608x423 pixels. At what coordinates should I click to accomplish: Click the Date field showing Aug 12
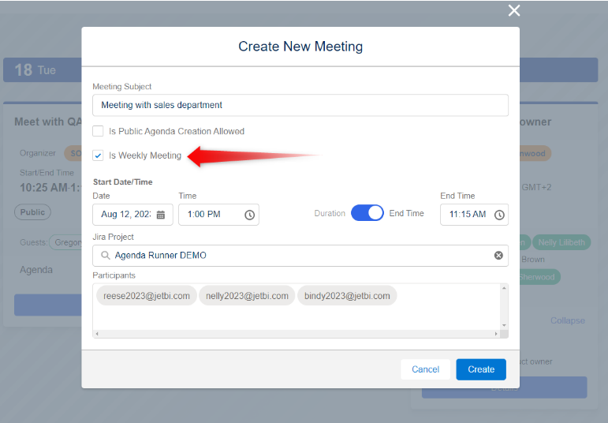coord(132,215)
